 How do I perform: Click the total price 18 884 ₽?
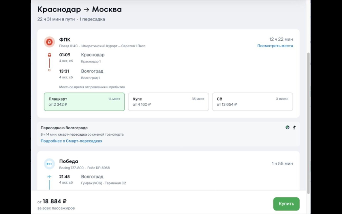pos(54,201)
